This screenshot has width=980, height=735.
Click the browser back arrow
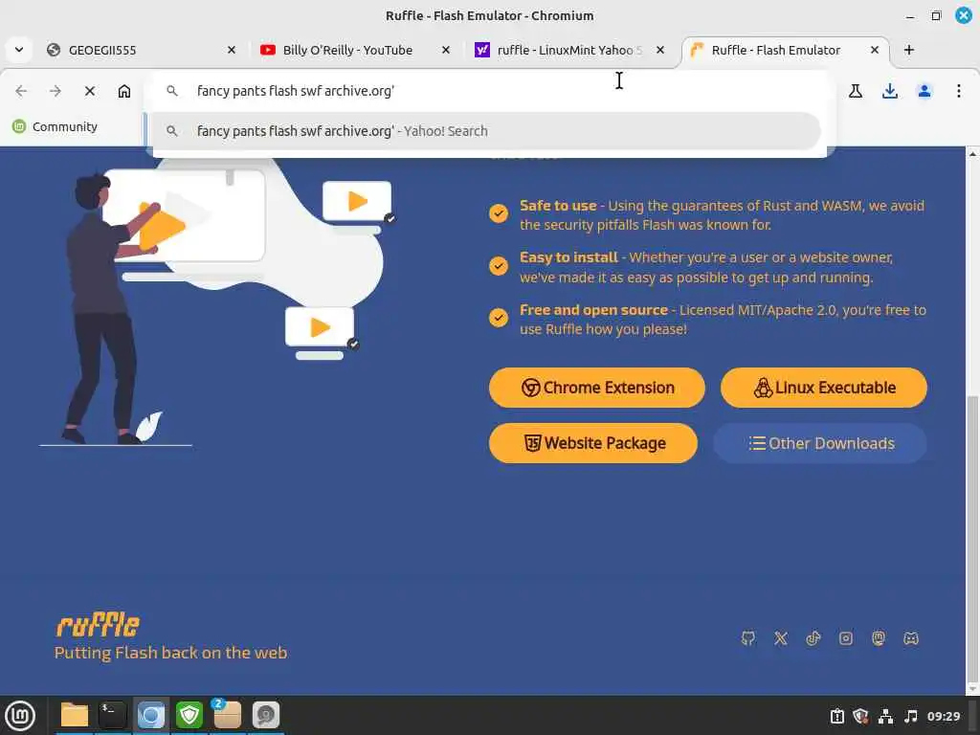[x=21, y=91]
